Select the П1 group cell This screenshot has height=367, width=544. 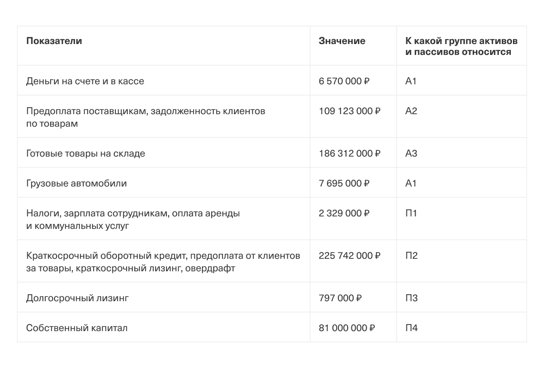pyautogui.click(x=411, y=213)
